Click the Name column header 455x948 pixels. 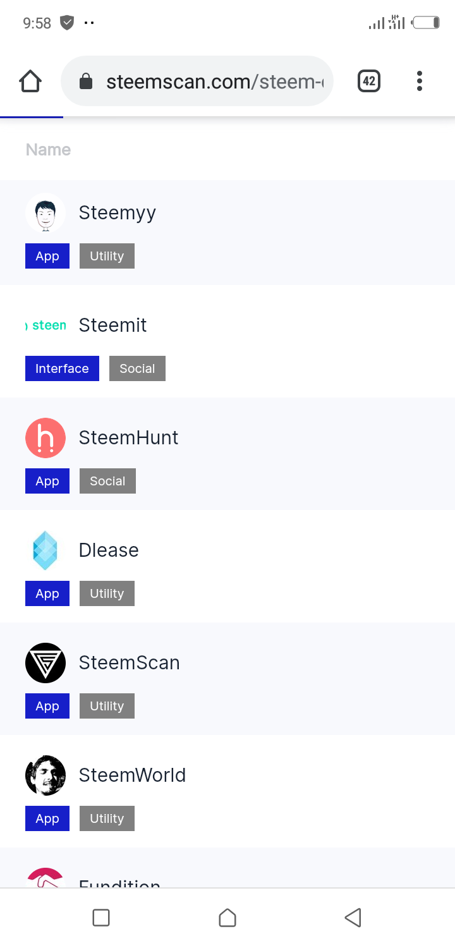[48, 150]
